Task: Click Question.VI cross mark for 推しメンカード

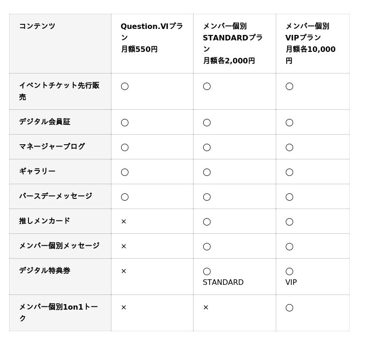Action: click(123, 221)
